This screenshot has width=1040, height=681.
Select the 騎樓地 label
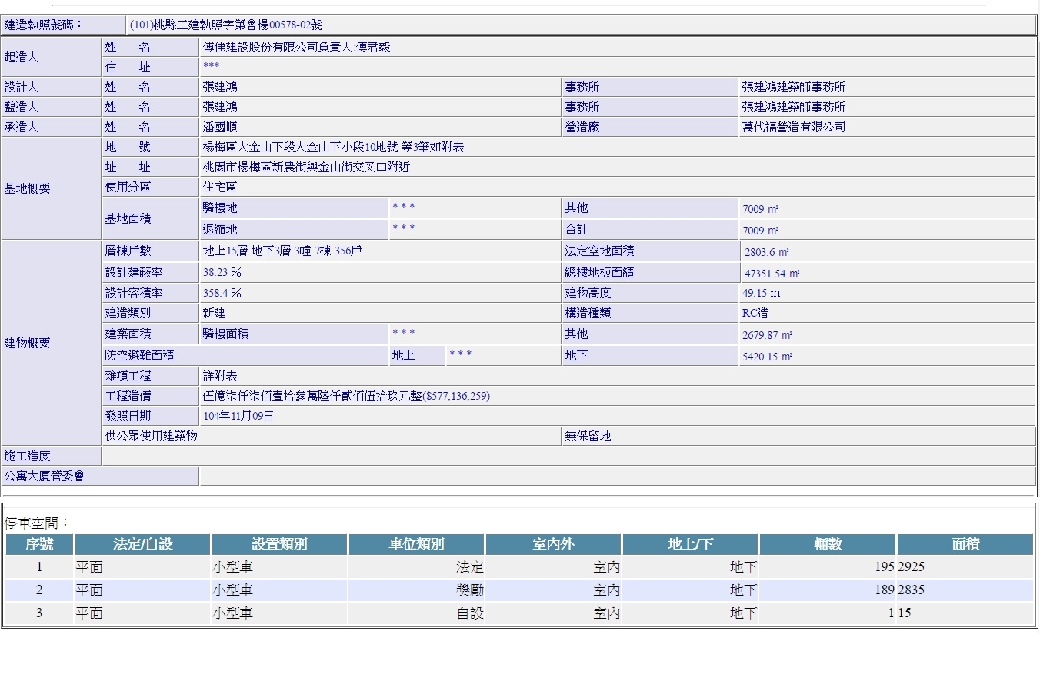point(220,208)
